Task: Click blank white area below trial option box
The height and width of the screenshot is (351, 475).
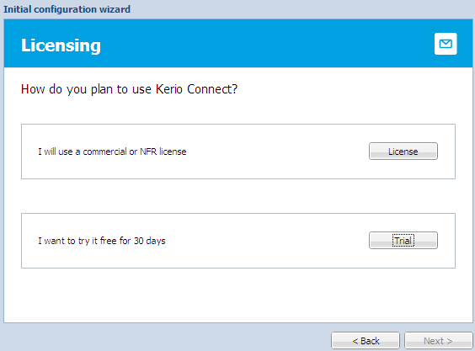Action: 238,295
